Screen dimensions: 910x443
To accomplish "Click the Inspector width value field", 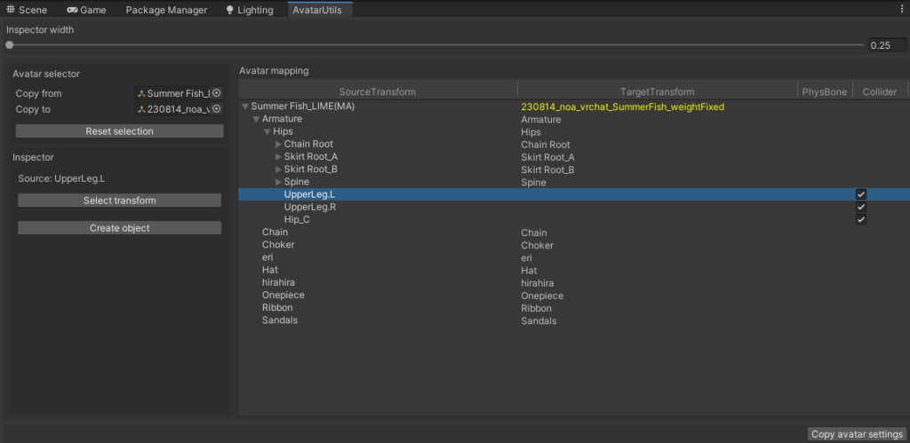I will click(x=885, y=45).
